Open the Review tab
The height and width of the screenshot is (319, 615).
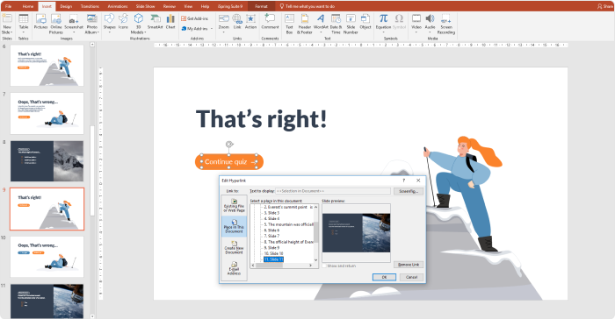pos(170,6)
